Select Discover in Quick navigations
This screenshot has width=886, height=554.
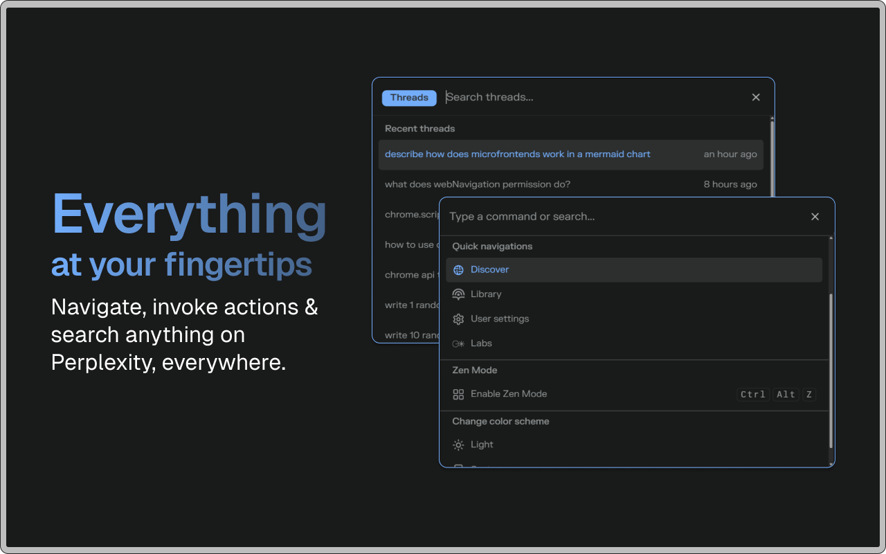490,270
